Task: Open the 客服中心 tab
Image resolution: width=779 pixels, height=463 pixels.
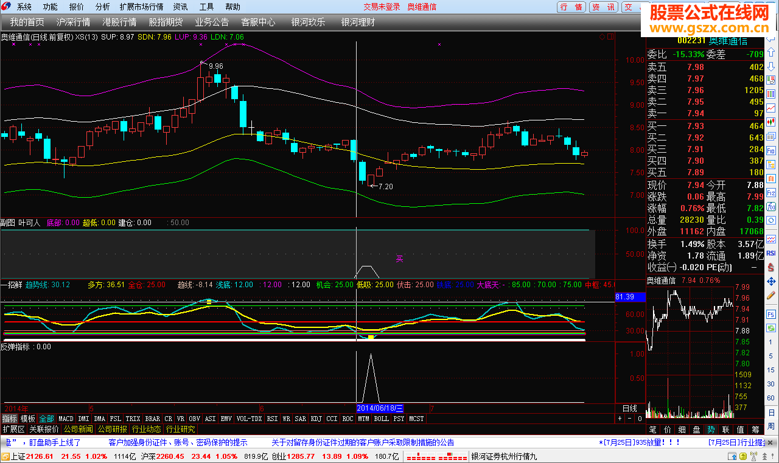Action: point(259,22)
